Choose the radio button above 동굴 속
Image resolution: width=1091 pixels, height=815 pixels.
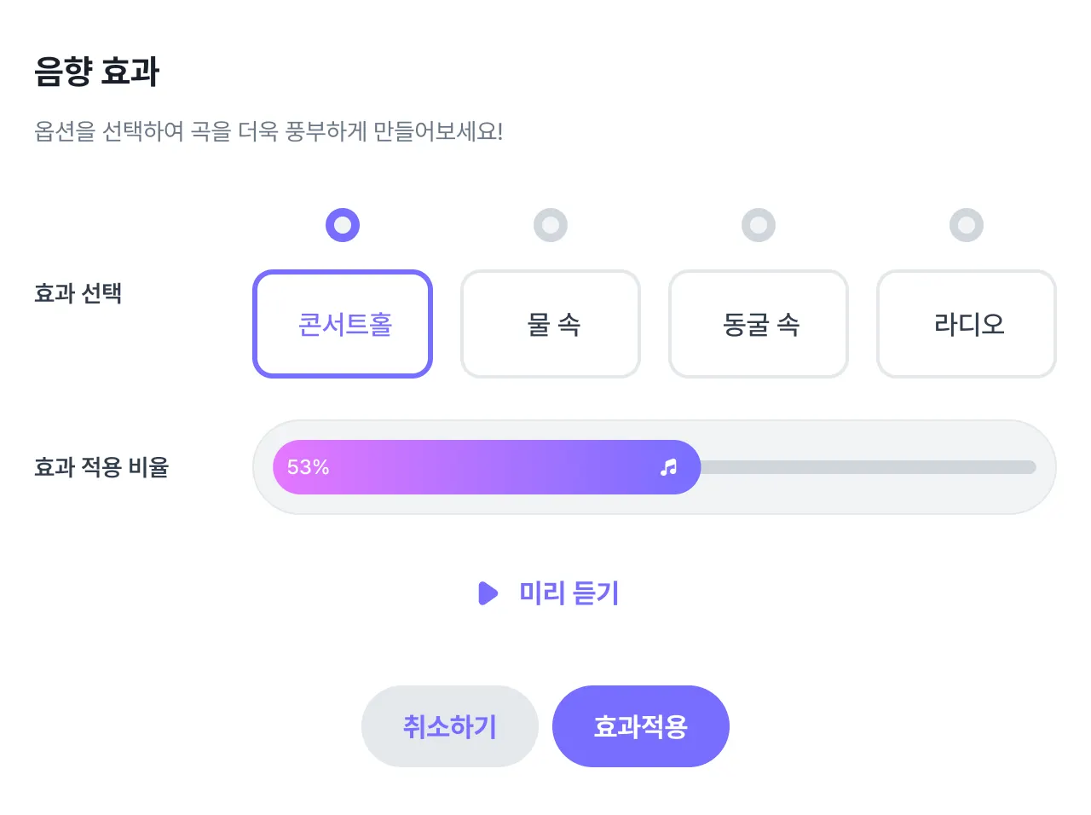(759, 225)
